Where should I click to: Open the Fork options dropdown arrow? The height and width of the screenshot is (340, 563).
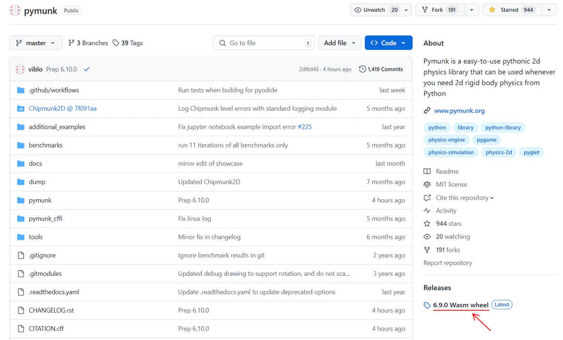click(x=471, y=10)
